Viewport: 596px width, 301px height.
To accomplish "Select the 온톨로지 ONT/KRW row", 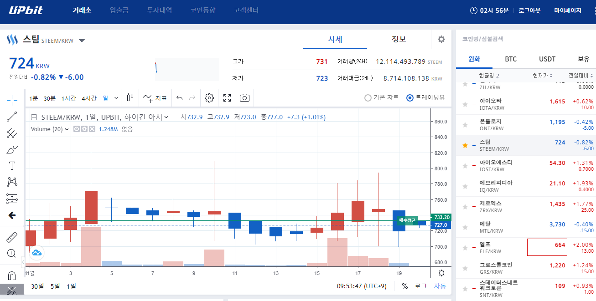I will point(526,125).
